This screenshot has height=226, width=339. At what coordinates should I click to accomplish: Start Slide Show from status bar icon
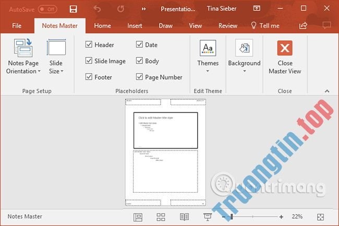(207, 217)
